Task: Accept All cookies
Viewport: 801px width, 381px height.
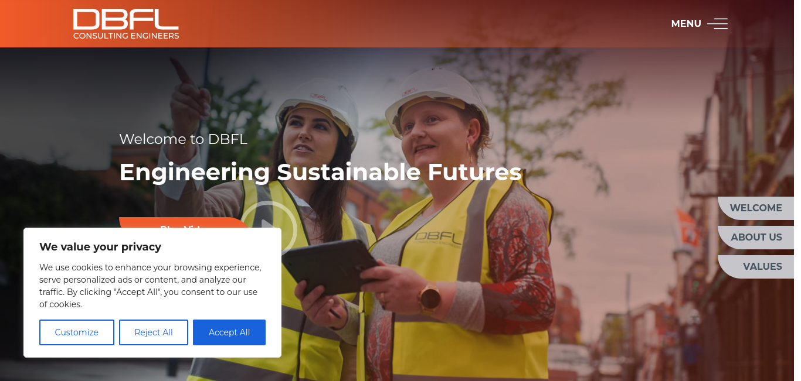Action: pos(229,332)
